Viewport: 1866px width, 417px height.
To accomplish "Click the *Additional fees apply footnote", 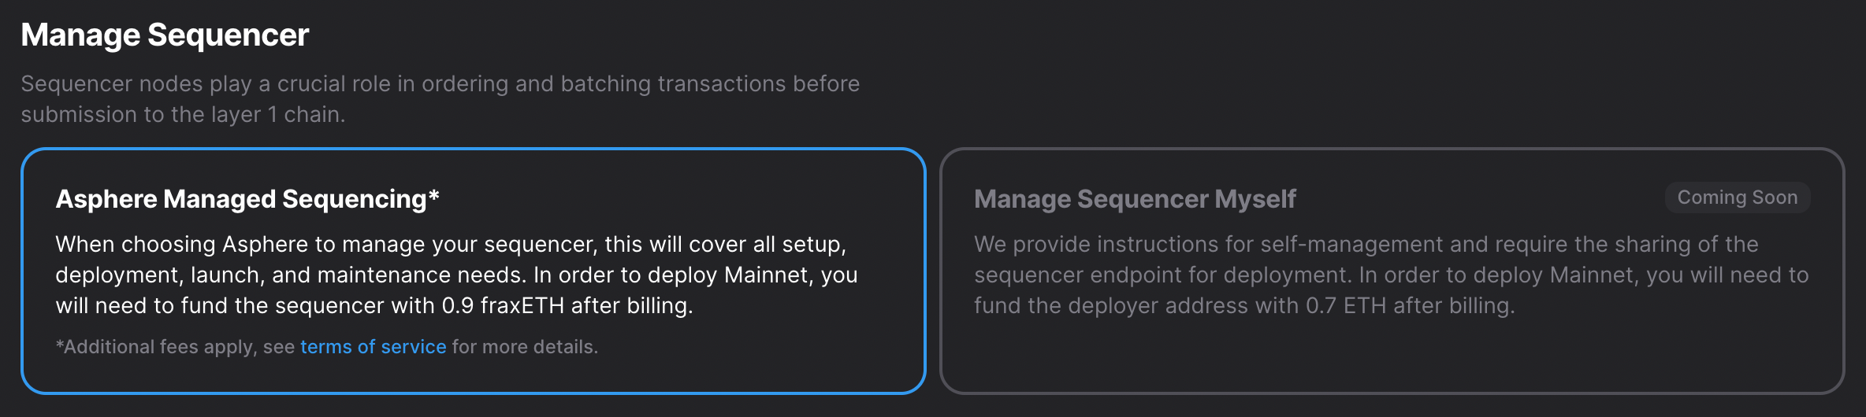I will click(x=327, y=347).
